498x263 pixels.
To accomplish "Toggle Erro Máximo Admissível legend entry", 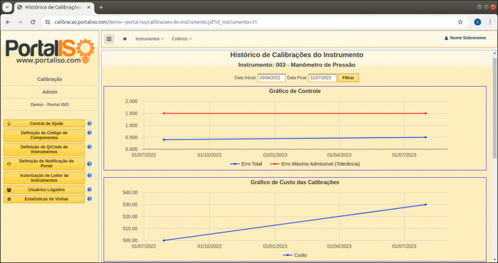I will pos(315,164).
